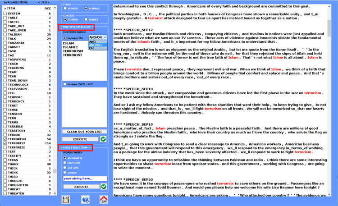This screenshot has width=338, height=206.
Task: Click the CLEAN OUT YOUR LIST button
Action: pos(85,132)
